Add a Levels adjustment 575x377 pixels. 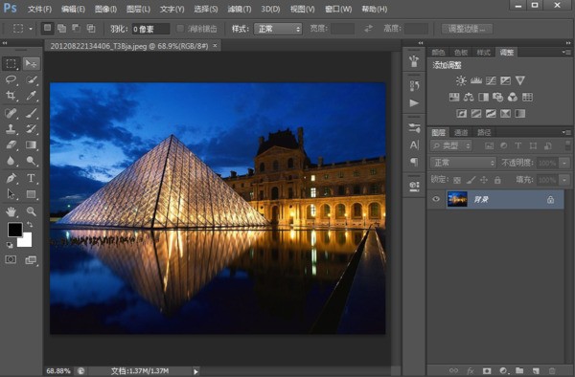point(476,80)
